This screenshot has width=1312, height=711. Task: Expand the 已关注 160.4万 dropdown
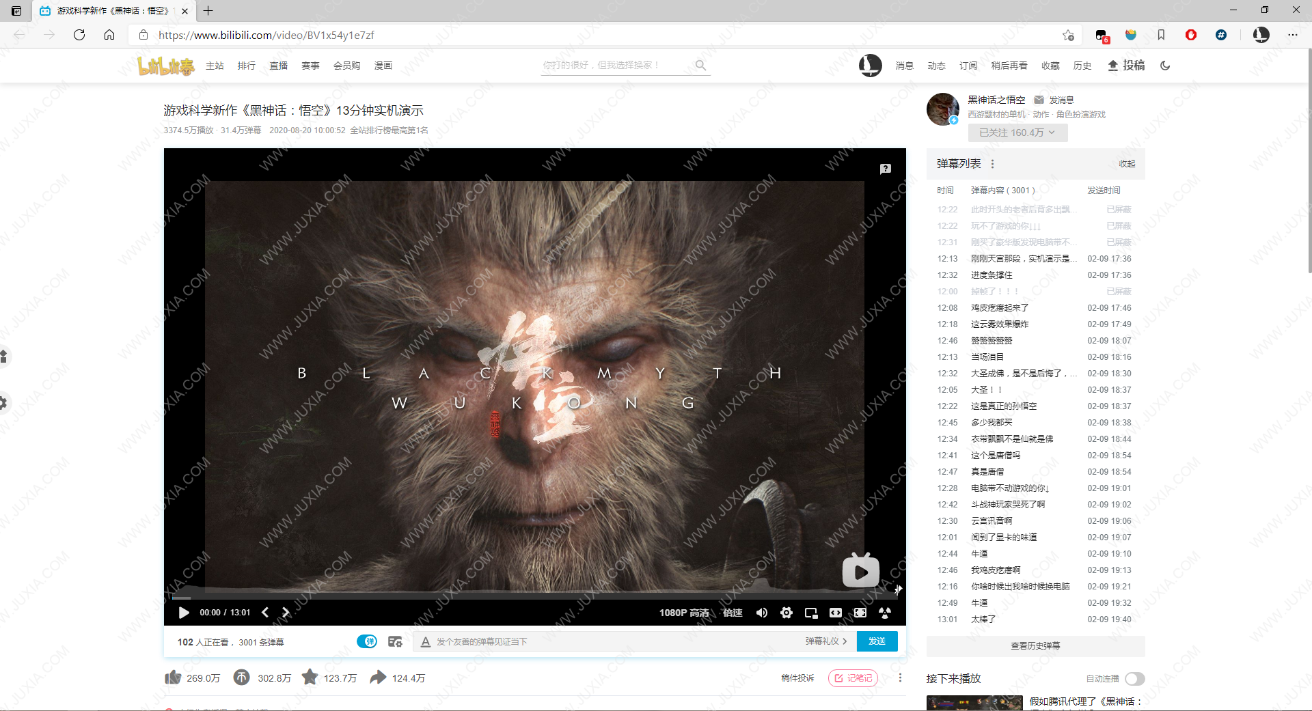[x=1017, y=133]
